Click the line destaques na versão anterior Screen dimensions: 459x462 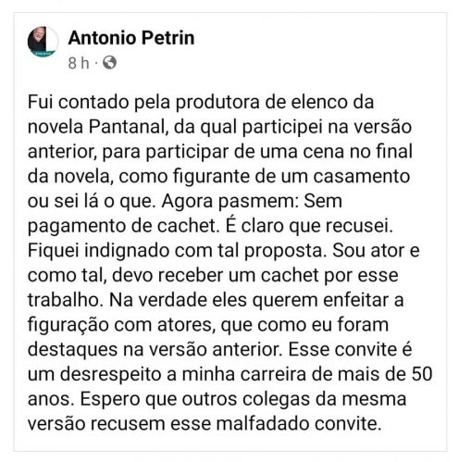coord(155,349)
